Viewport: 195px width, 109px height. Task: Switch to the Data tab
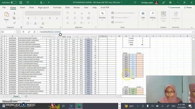pyautogui.click(x=68, y=8)
